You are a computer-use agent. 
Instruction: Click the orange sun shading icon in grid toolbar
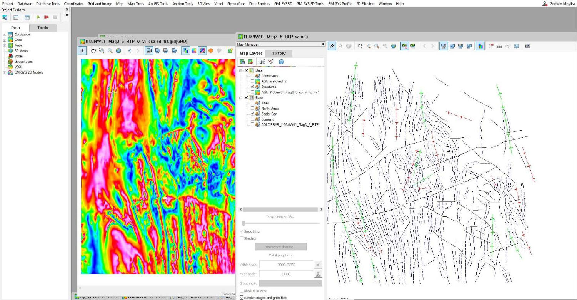click(211, 50)
